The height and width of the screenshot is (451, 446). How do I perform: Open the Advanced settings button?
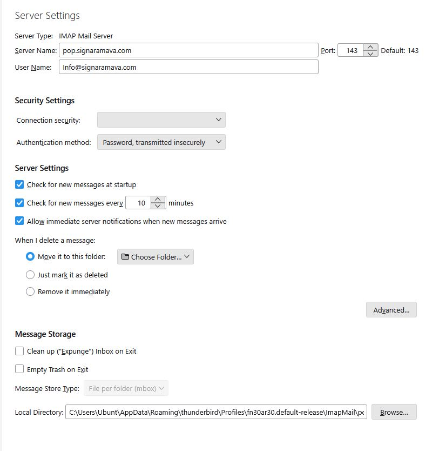tap(391, 310)
